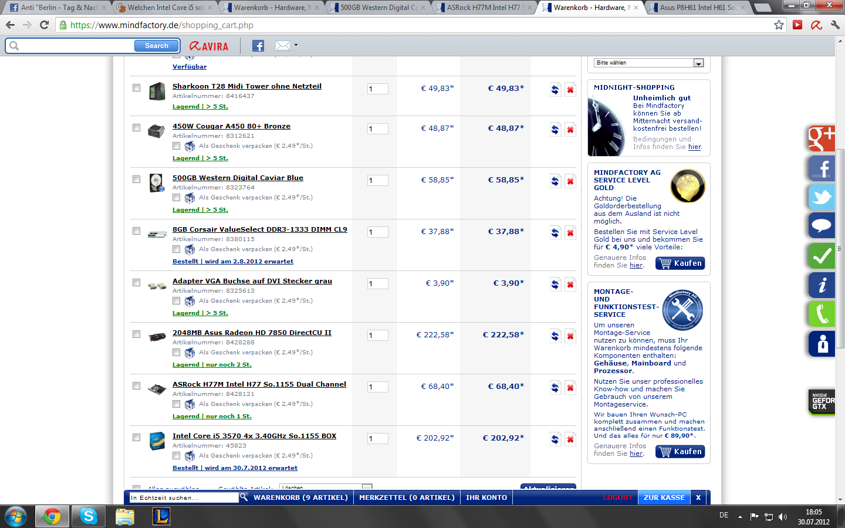Expand the Avira mail icon dropdown arrow
The image size is (845, 528).
(x=296, y=45)
